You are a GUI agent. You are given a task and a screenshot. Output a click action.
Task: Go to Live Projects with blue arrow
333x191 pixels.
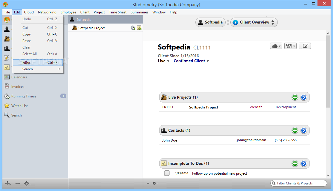[x=304, y=97]
